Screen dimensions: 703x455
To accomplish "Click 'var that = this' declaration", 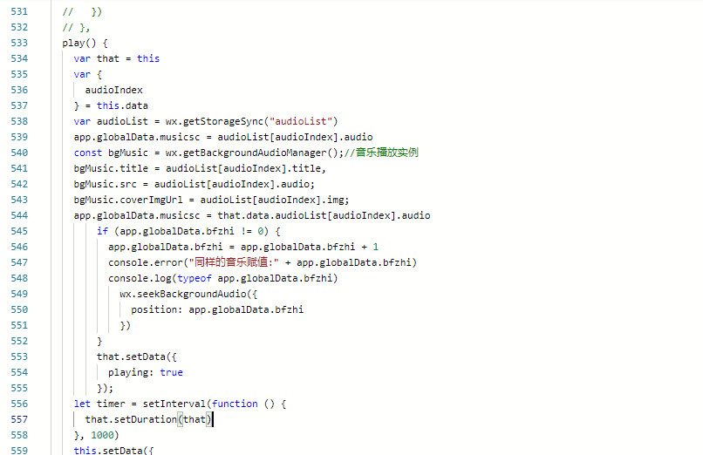I will pos(117,58).
